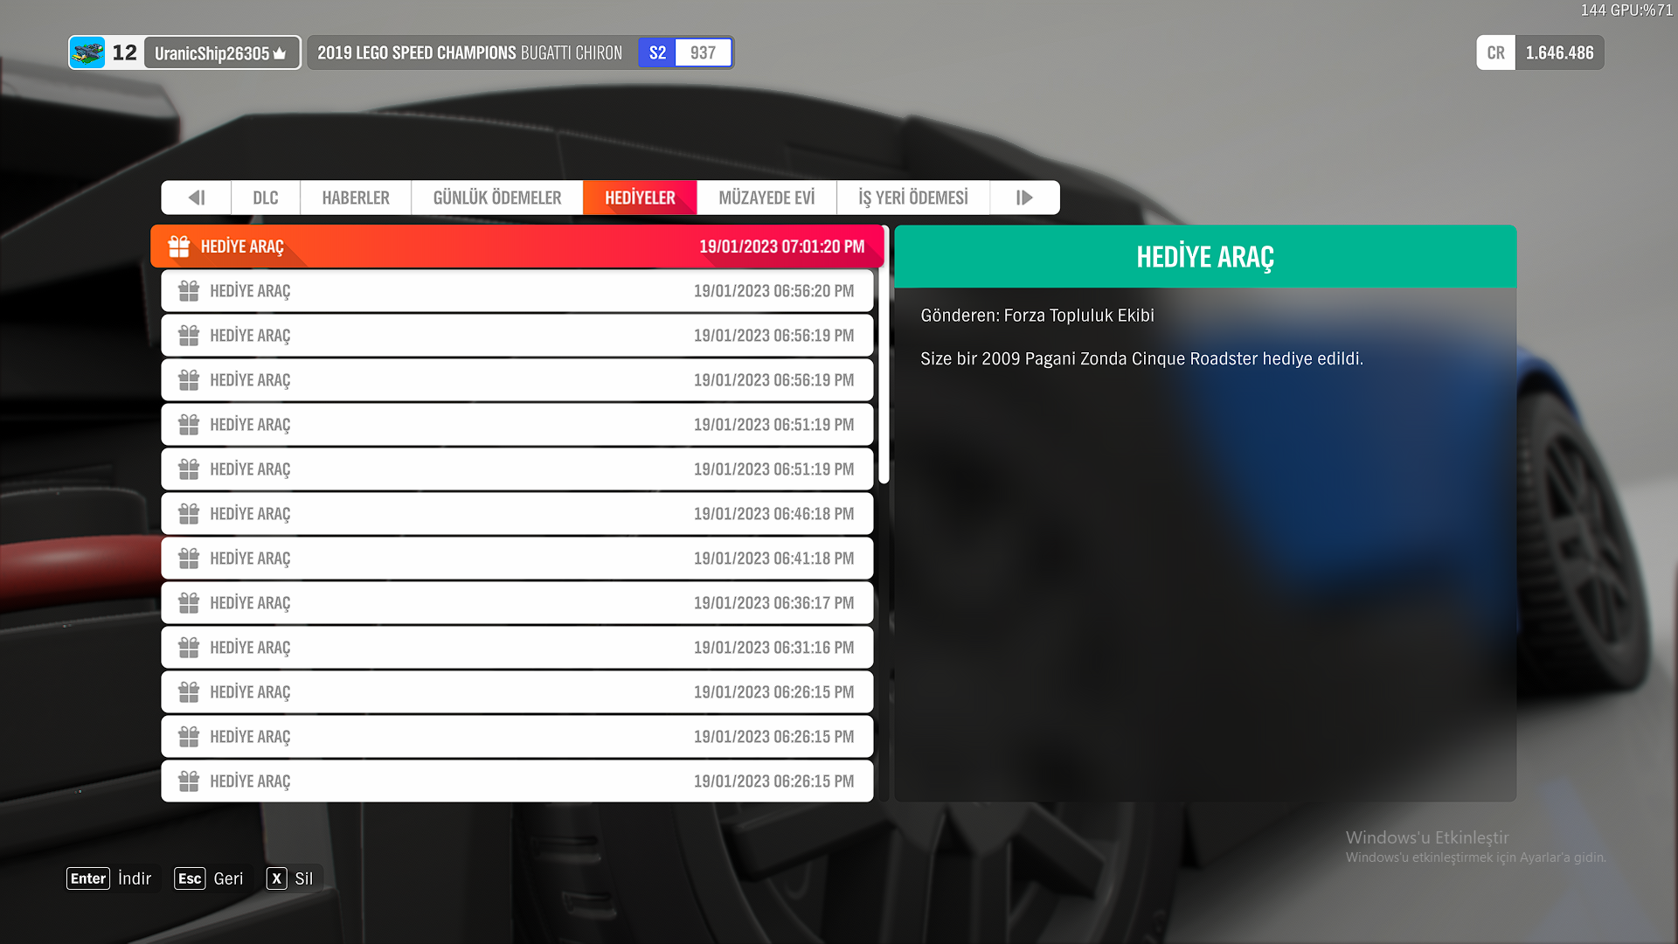Viewport: 1678px width, 944px height.
Task: Switch to the HABERLER tab
Action: pyautogui.click(x=356, y=198)
